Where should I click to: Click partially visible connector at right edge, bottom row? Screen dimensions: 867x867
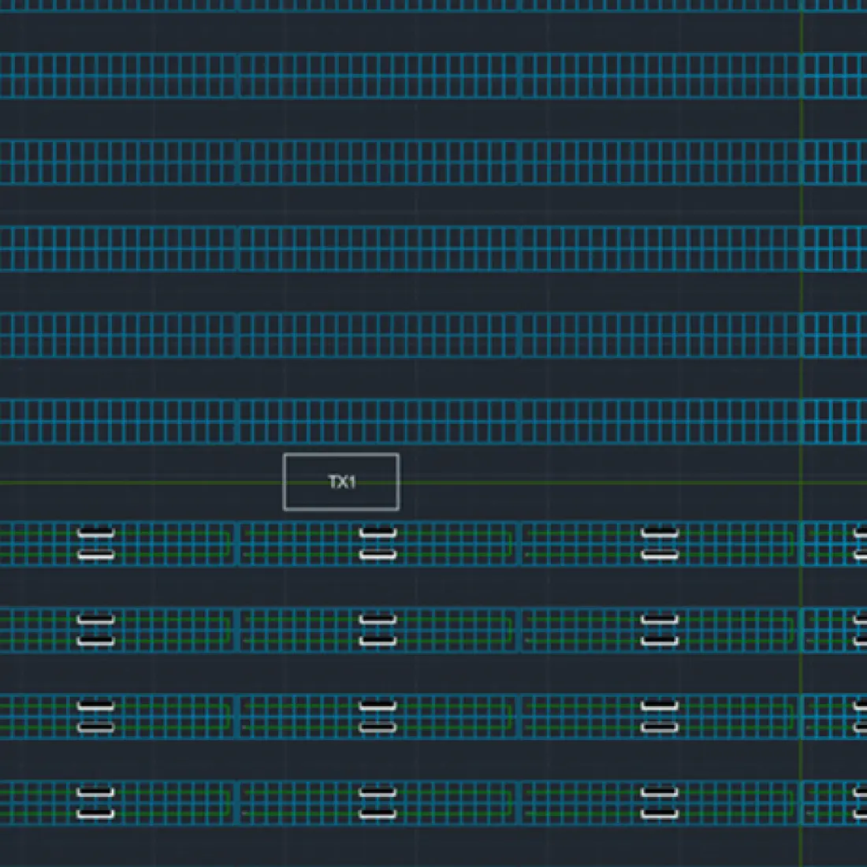coord(861,803)
